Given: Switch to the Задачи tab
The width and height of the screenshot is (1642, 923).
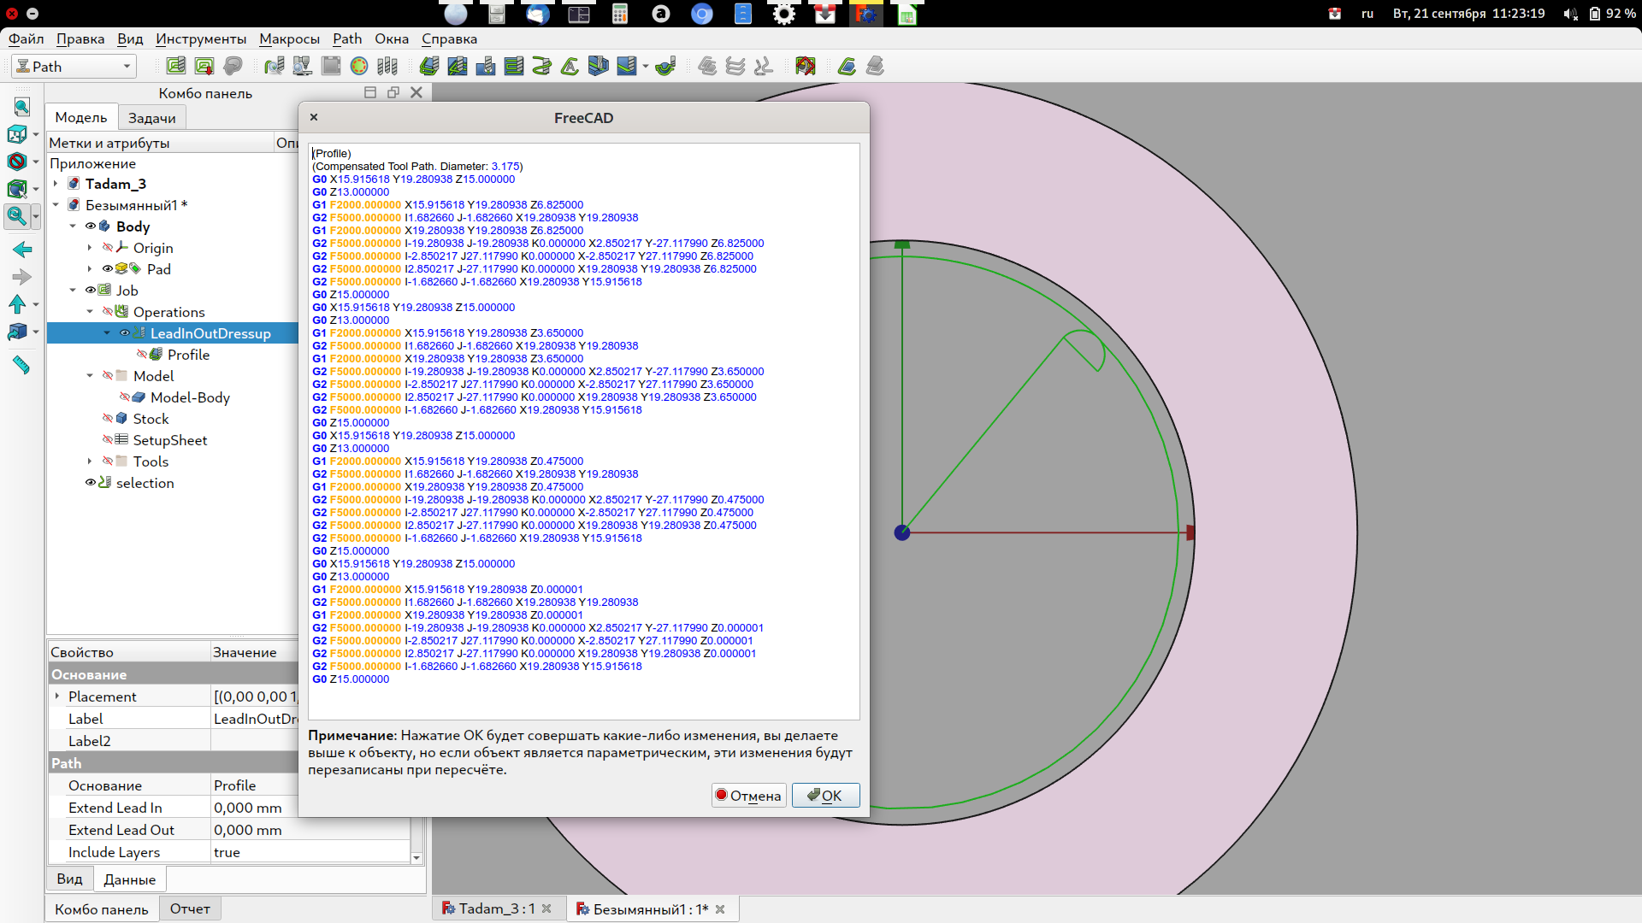Looking at the screenshot, I should 151,118.
